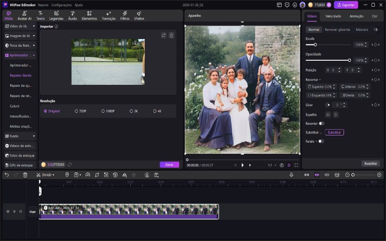386x241 pixels.
Task: Switch to the Velocidade tab
Action: pyautogui.click(x=333, y=16)
